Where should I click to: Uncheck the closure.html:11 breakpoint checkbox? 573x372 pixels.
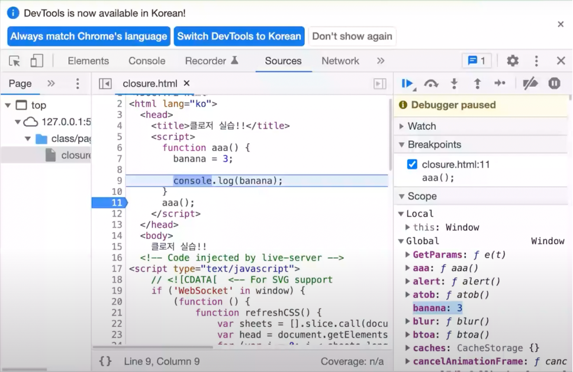pyautogui.click(x=412, y=164)
